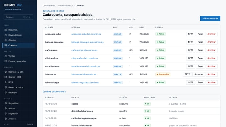The width and height of the screenshot is (226, 127).
Task: Open SFTP for academia-orbe
Action: click(191, 34)
